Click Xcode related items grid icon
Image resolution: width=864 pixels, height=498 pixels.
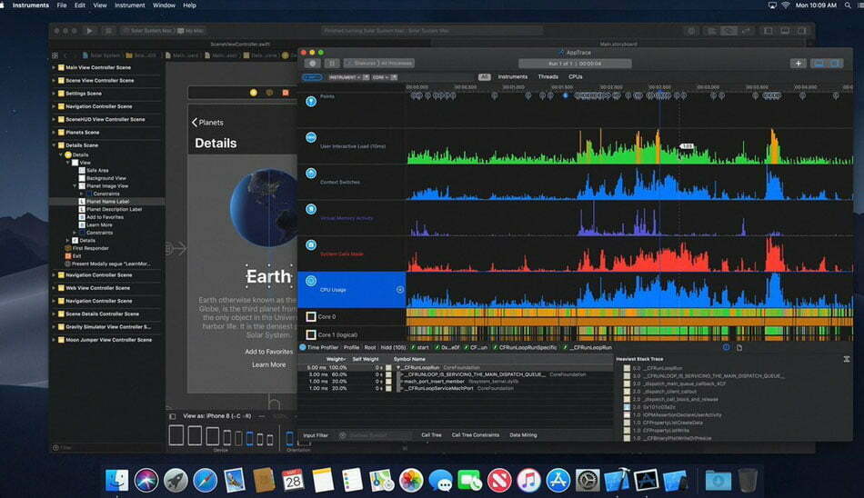(55, 55)
